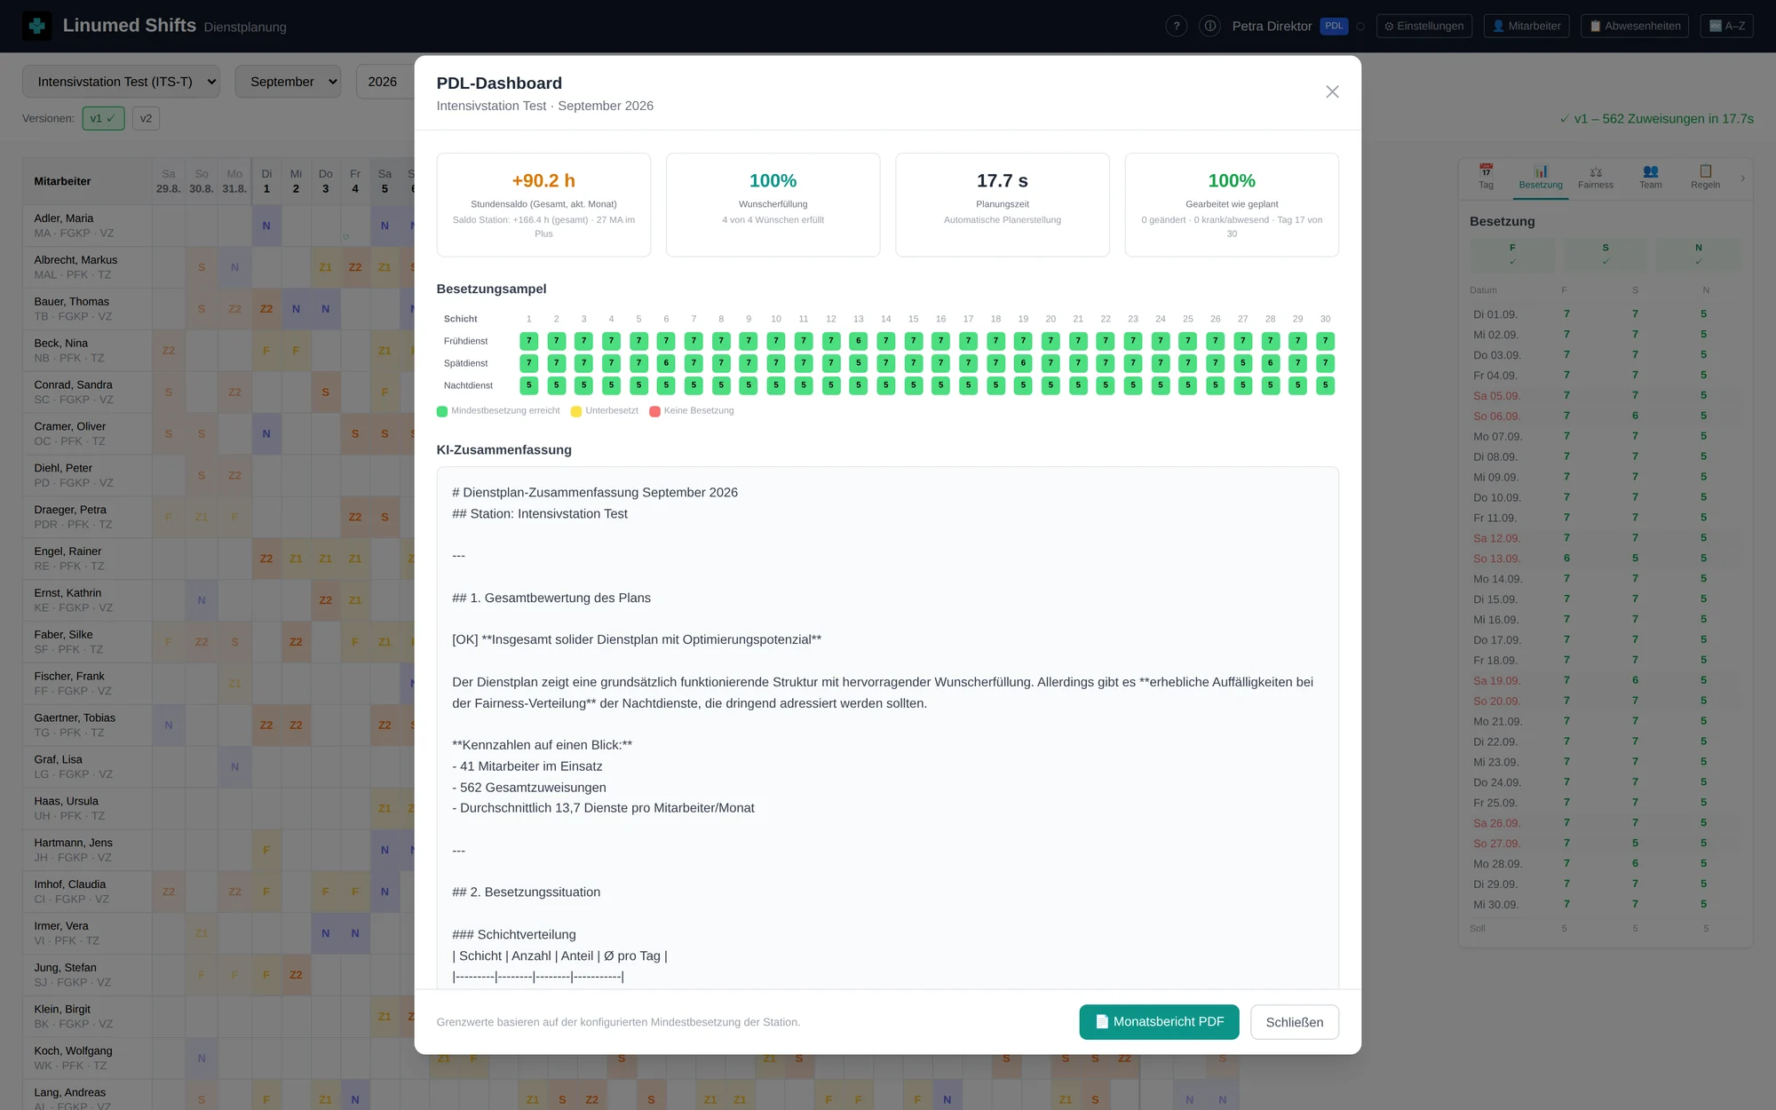1776x1110 pixels.
Task: Click the KI-Zusammenfassung heading
Action: (x=503, y=450)
